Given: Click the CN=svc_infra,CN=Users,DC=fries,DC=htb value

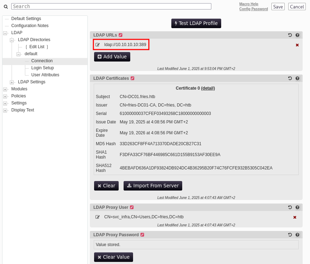Looking at the screenshot, I should coord(144,217).
